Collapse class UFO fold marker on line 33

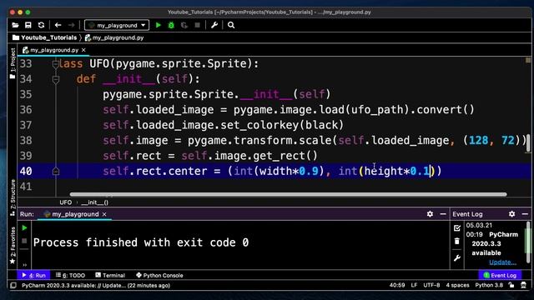point(56,64)
